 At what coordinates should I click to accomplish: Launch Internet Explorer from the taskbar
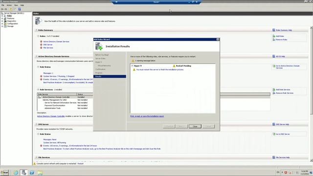(x=16, y=173)
